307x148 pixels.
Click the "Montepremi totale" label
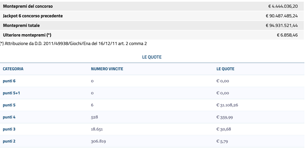[21, 26]
